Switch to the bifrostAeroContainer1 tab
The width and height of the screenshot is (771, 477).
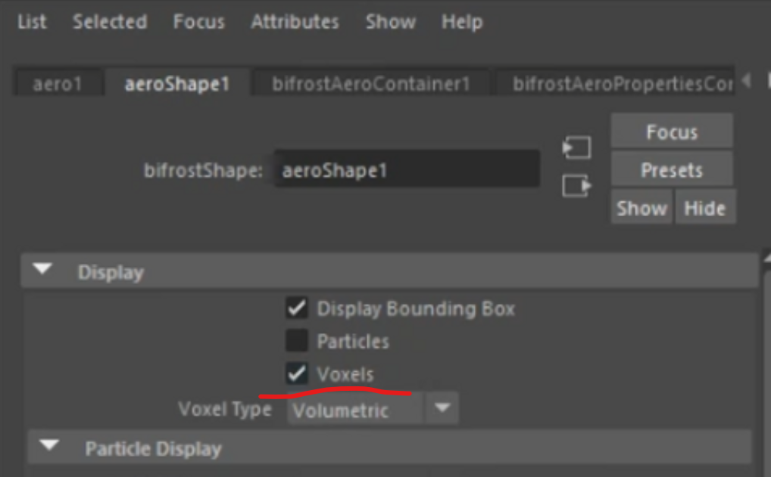[371, 83]
